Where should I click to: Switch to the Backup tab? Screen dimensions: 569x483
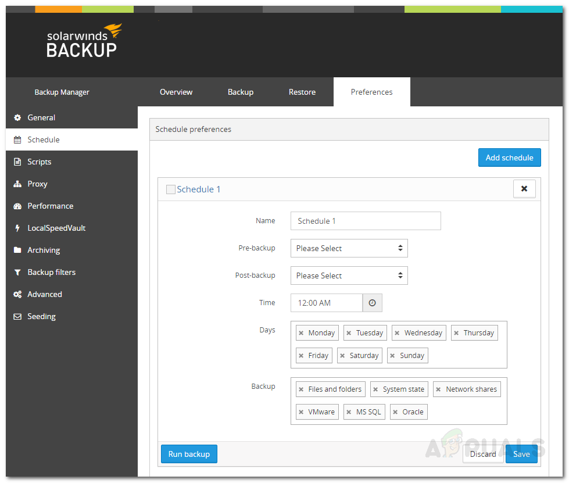[x=241, y=92]
